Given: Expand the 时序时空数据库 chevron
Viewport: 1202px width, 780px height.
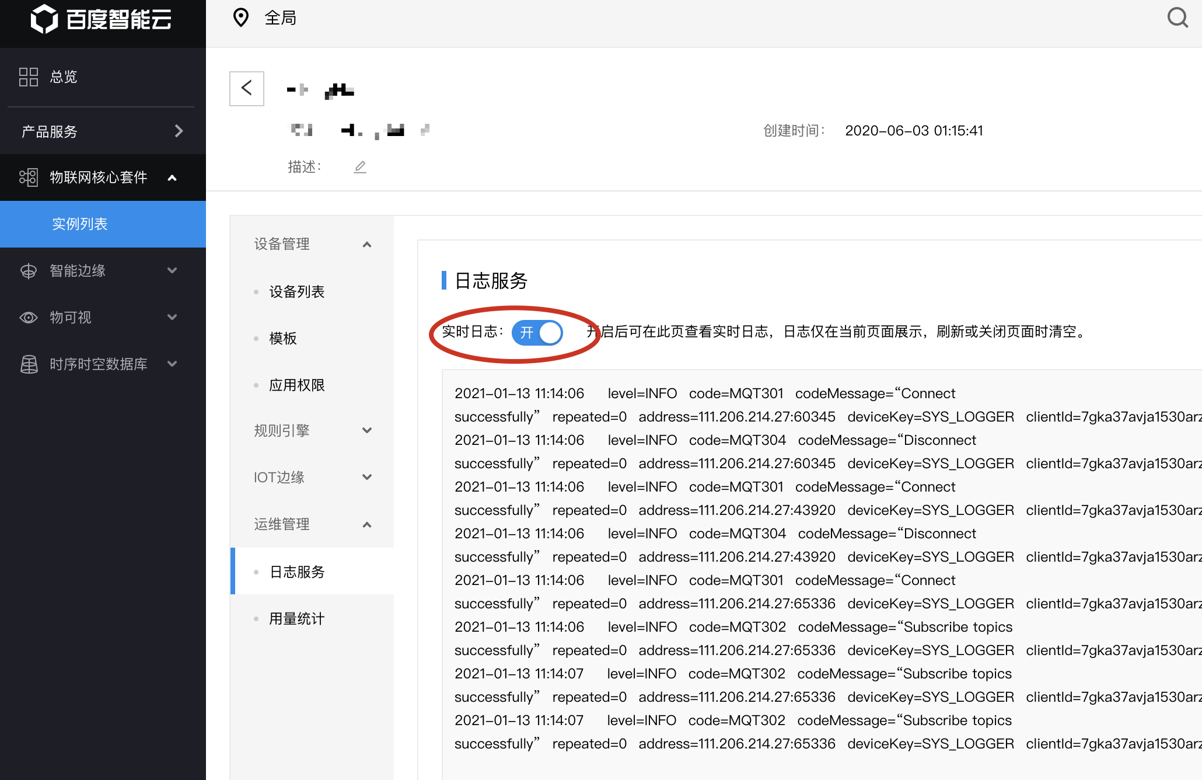Looking at the screenshot, I should tap(172, 364).
